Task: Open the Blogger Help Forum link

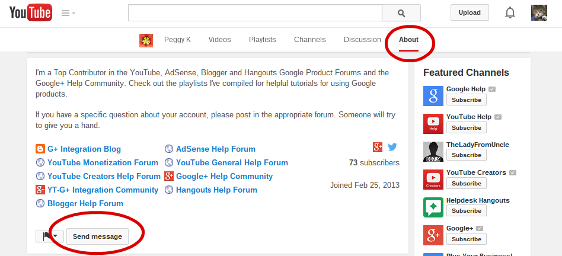Action: [x=85, y=203]
